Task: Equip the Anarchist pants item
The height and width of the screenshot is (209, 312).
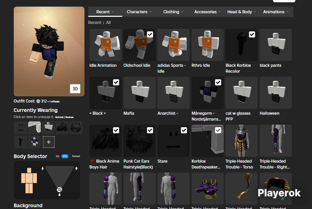Action: tap(173, 93)
